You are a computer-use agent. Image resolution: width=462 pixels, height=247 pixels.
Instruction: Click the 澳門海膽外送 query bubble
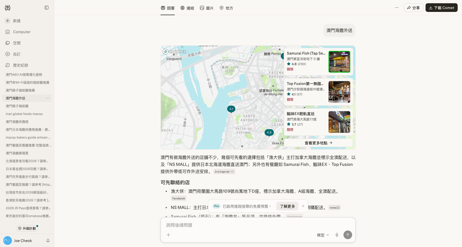pyautogui.click(x=339, y=30)
